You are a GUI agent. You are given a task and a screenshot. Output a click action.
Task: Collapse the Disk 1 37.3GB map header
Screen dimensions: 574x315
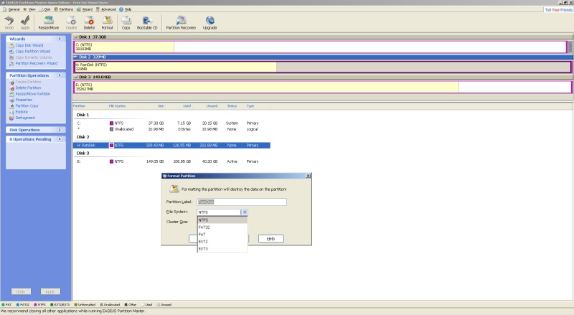pos(76,37)
